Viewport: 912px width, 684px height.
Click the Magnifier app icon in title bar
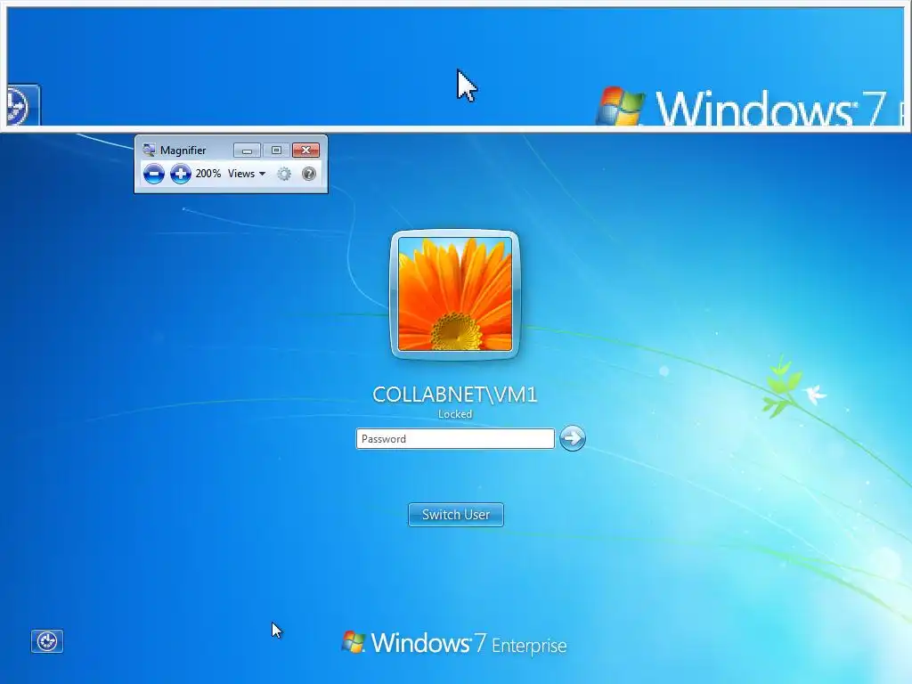[149, 150]
